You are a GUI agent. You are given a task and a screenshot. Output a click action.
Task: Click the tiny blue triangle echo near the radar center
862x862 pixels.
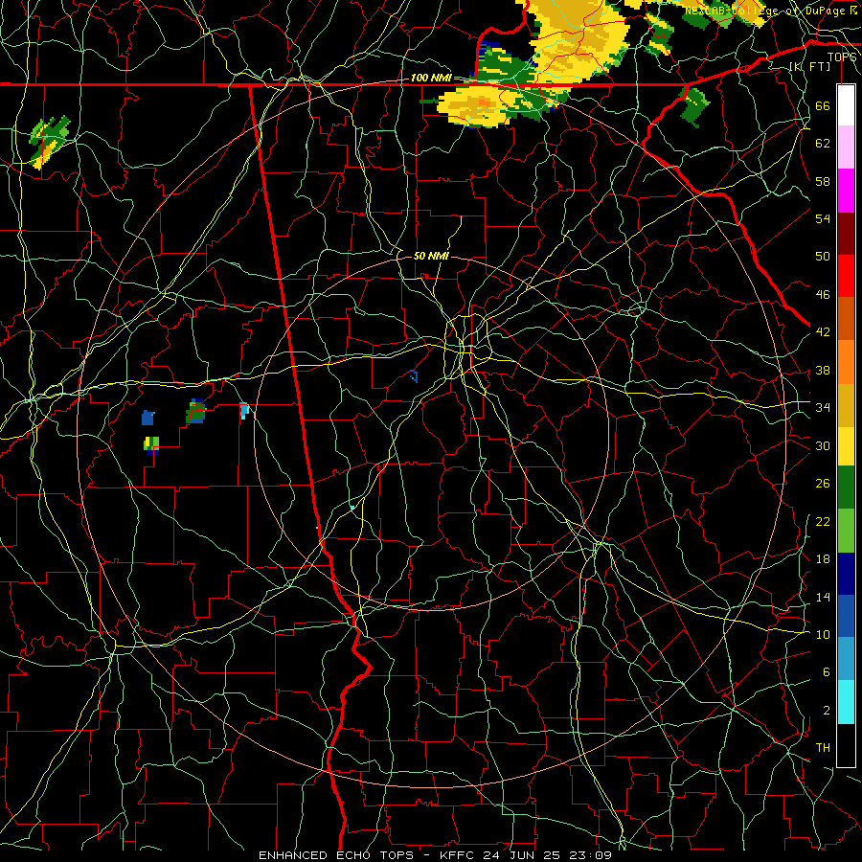click(x=414, y=376)
